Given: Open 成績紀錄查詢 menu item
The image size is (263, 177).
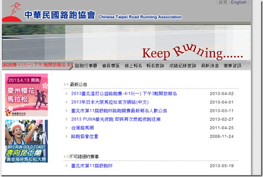Looking at the screenshot, I should tap(183, 66).
